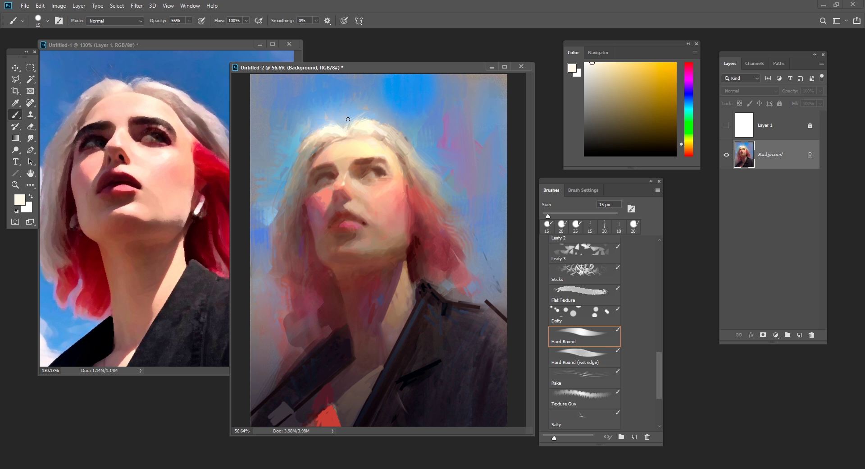The width and height of the screenshot is (865, 469).
Task: Swap foreground and background colors
Action: point(30,196)
